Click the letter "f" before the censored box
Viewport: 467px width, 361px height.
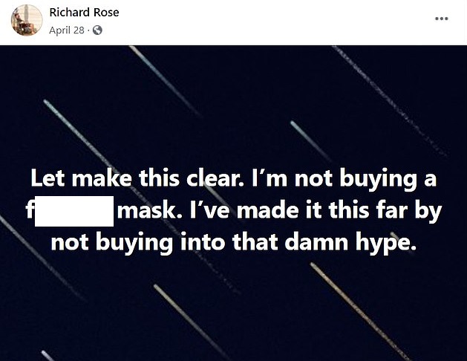[x=29, y=212]
